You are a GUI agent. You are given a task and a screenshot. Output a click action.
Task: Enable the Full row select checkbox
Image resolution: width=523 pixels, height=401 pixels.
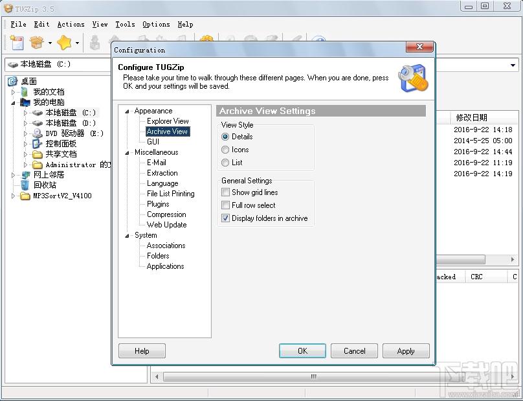tap(225, 205)
